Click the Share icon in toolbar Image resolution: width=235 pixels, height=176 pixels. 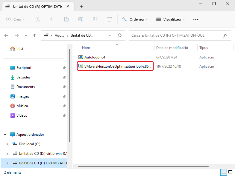95,19
